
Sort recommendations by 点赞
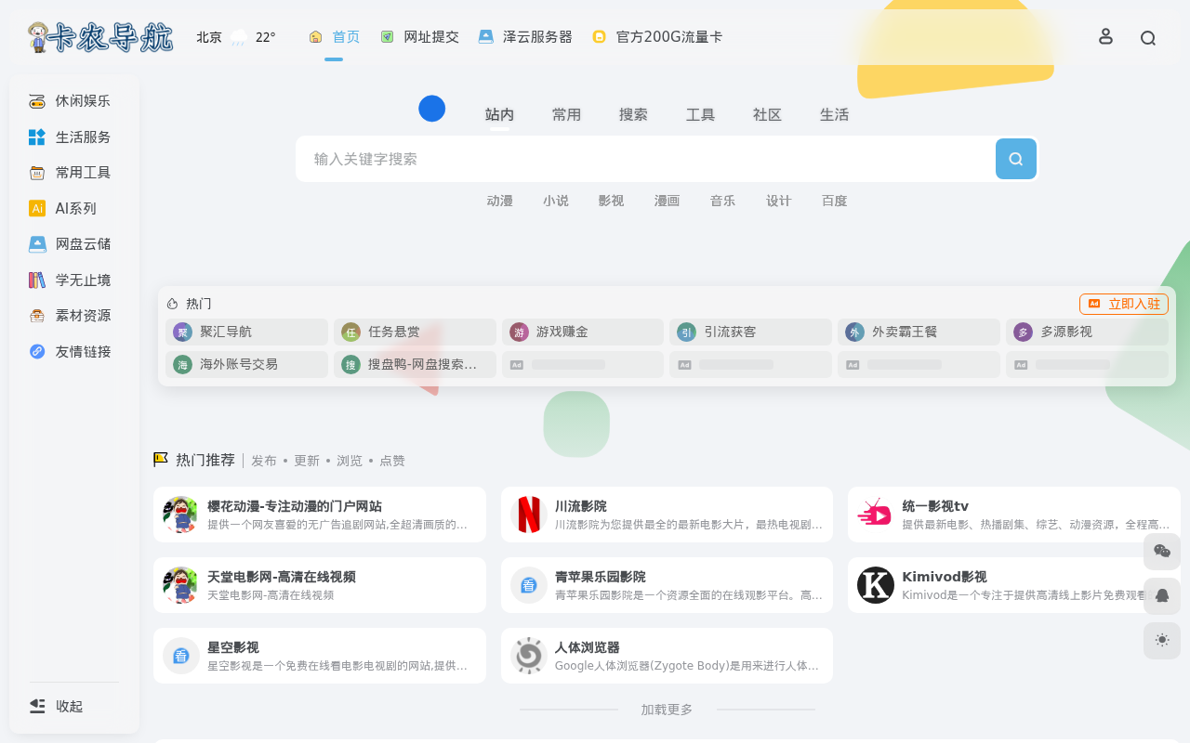point(391,461)
